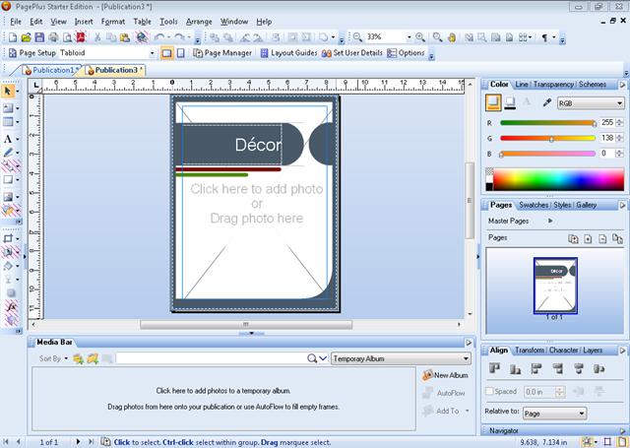
Task: Open the Undo history dropdown arrow
Action: (x=168, y=37)
